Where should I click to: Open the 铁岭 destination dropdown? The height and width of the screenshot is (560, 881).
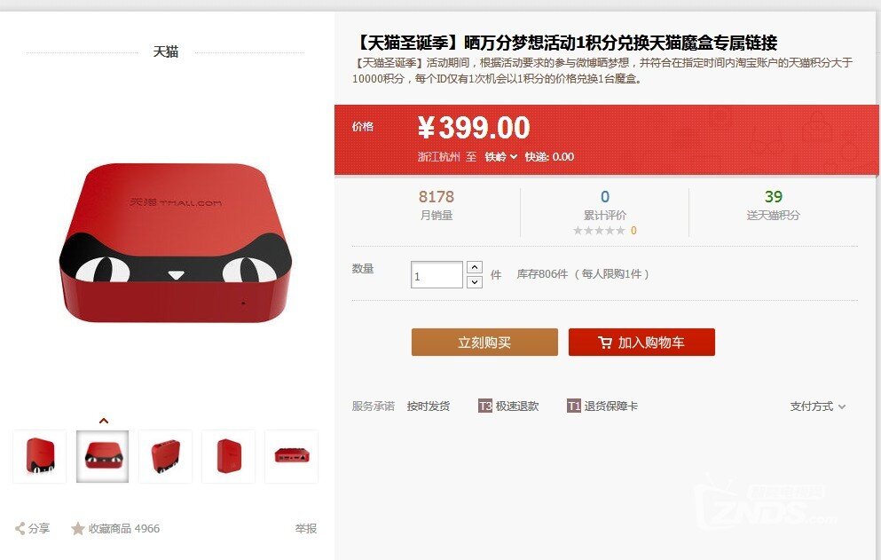(500, 157)
